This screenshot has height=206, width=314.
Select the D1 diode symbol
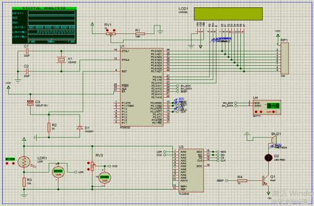[80, 128]
